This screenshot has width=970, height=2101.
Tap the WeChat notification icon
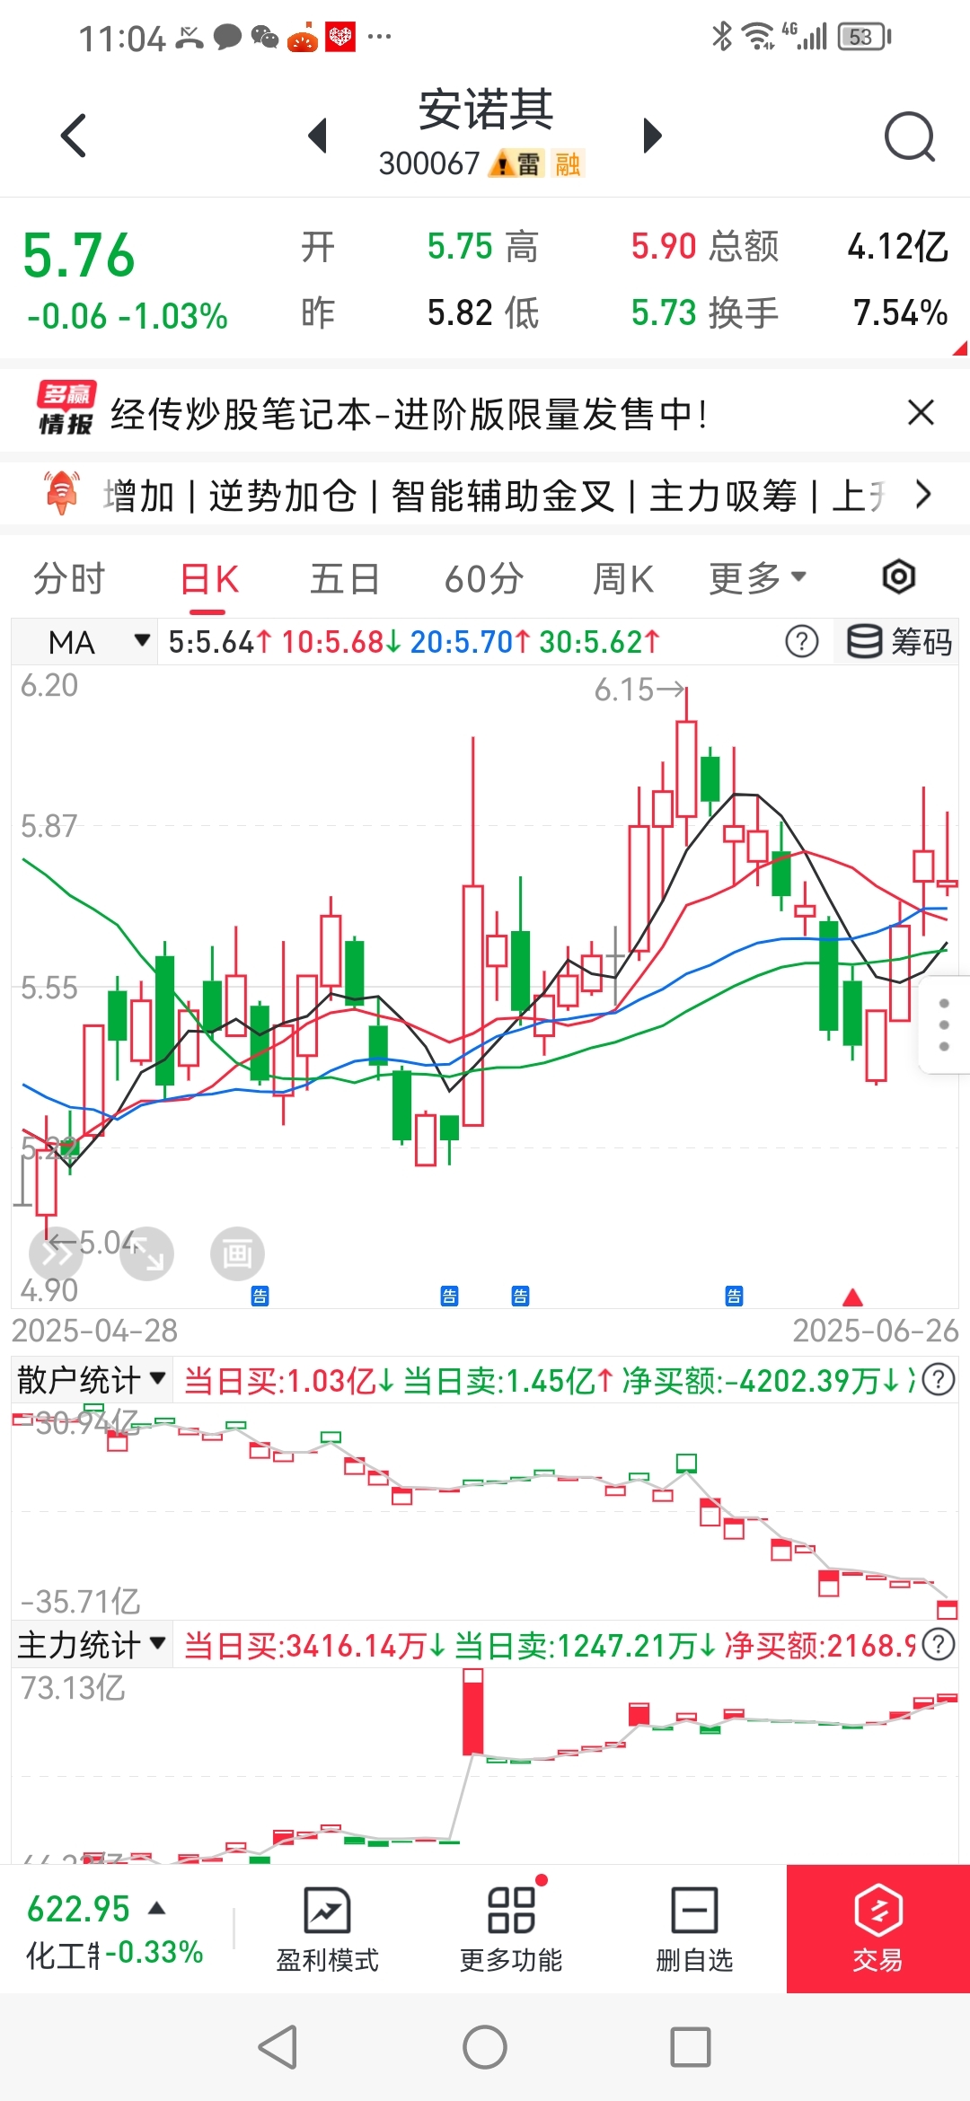point(265,37)
